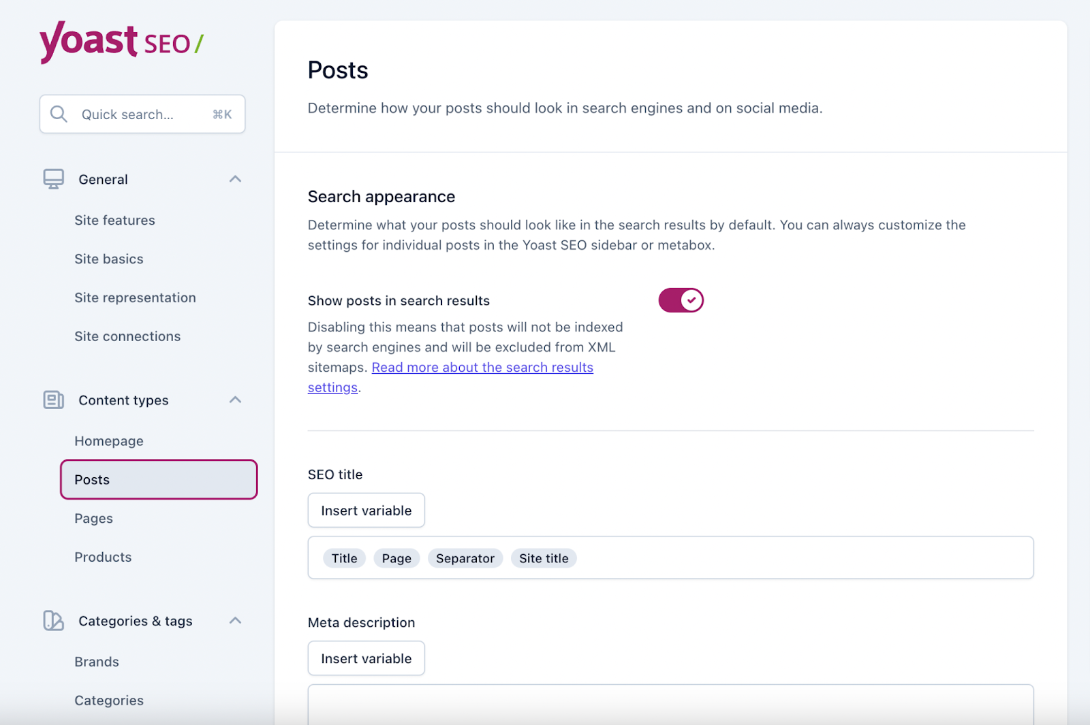Select the Separator variable pill
The image size is (1090, 725).
pyautogui.click(x=465, y=558)
